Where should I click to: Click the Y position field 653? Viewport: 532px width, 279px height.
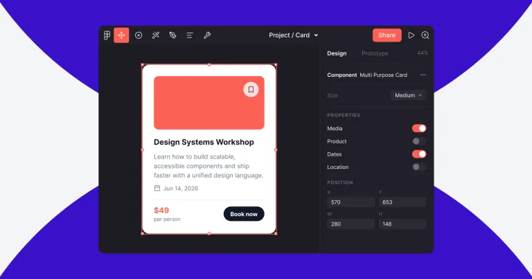(x=402, y=202)
